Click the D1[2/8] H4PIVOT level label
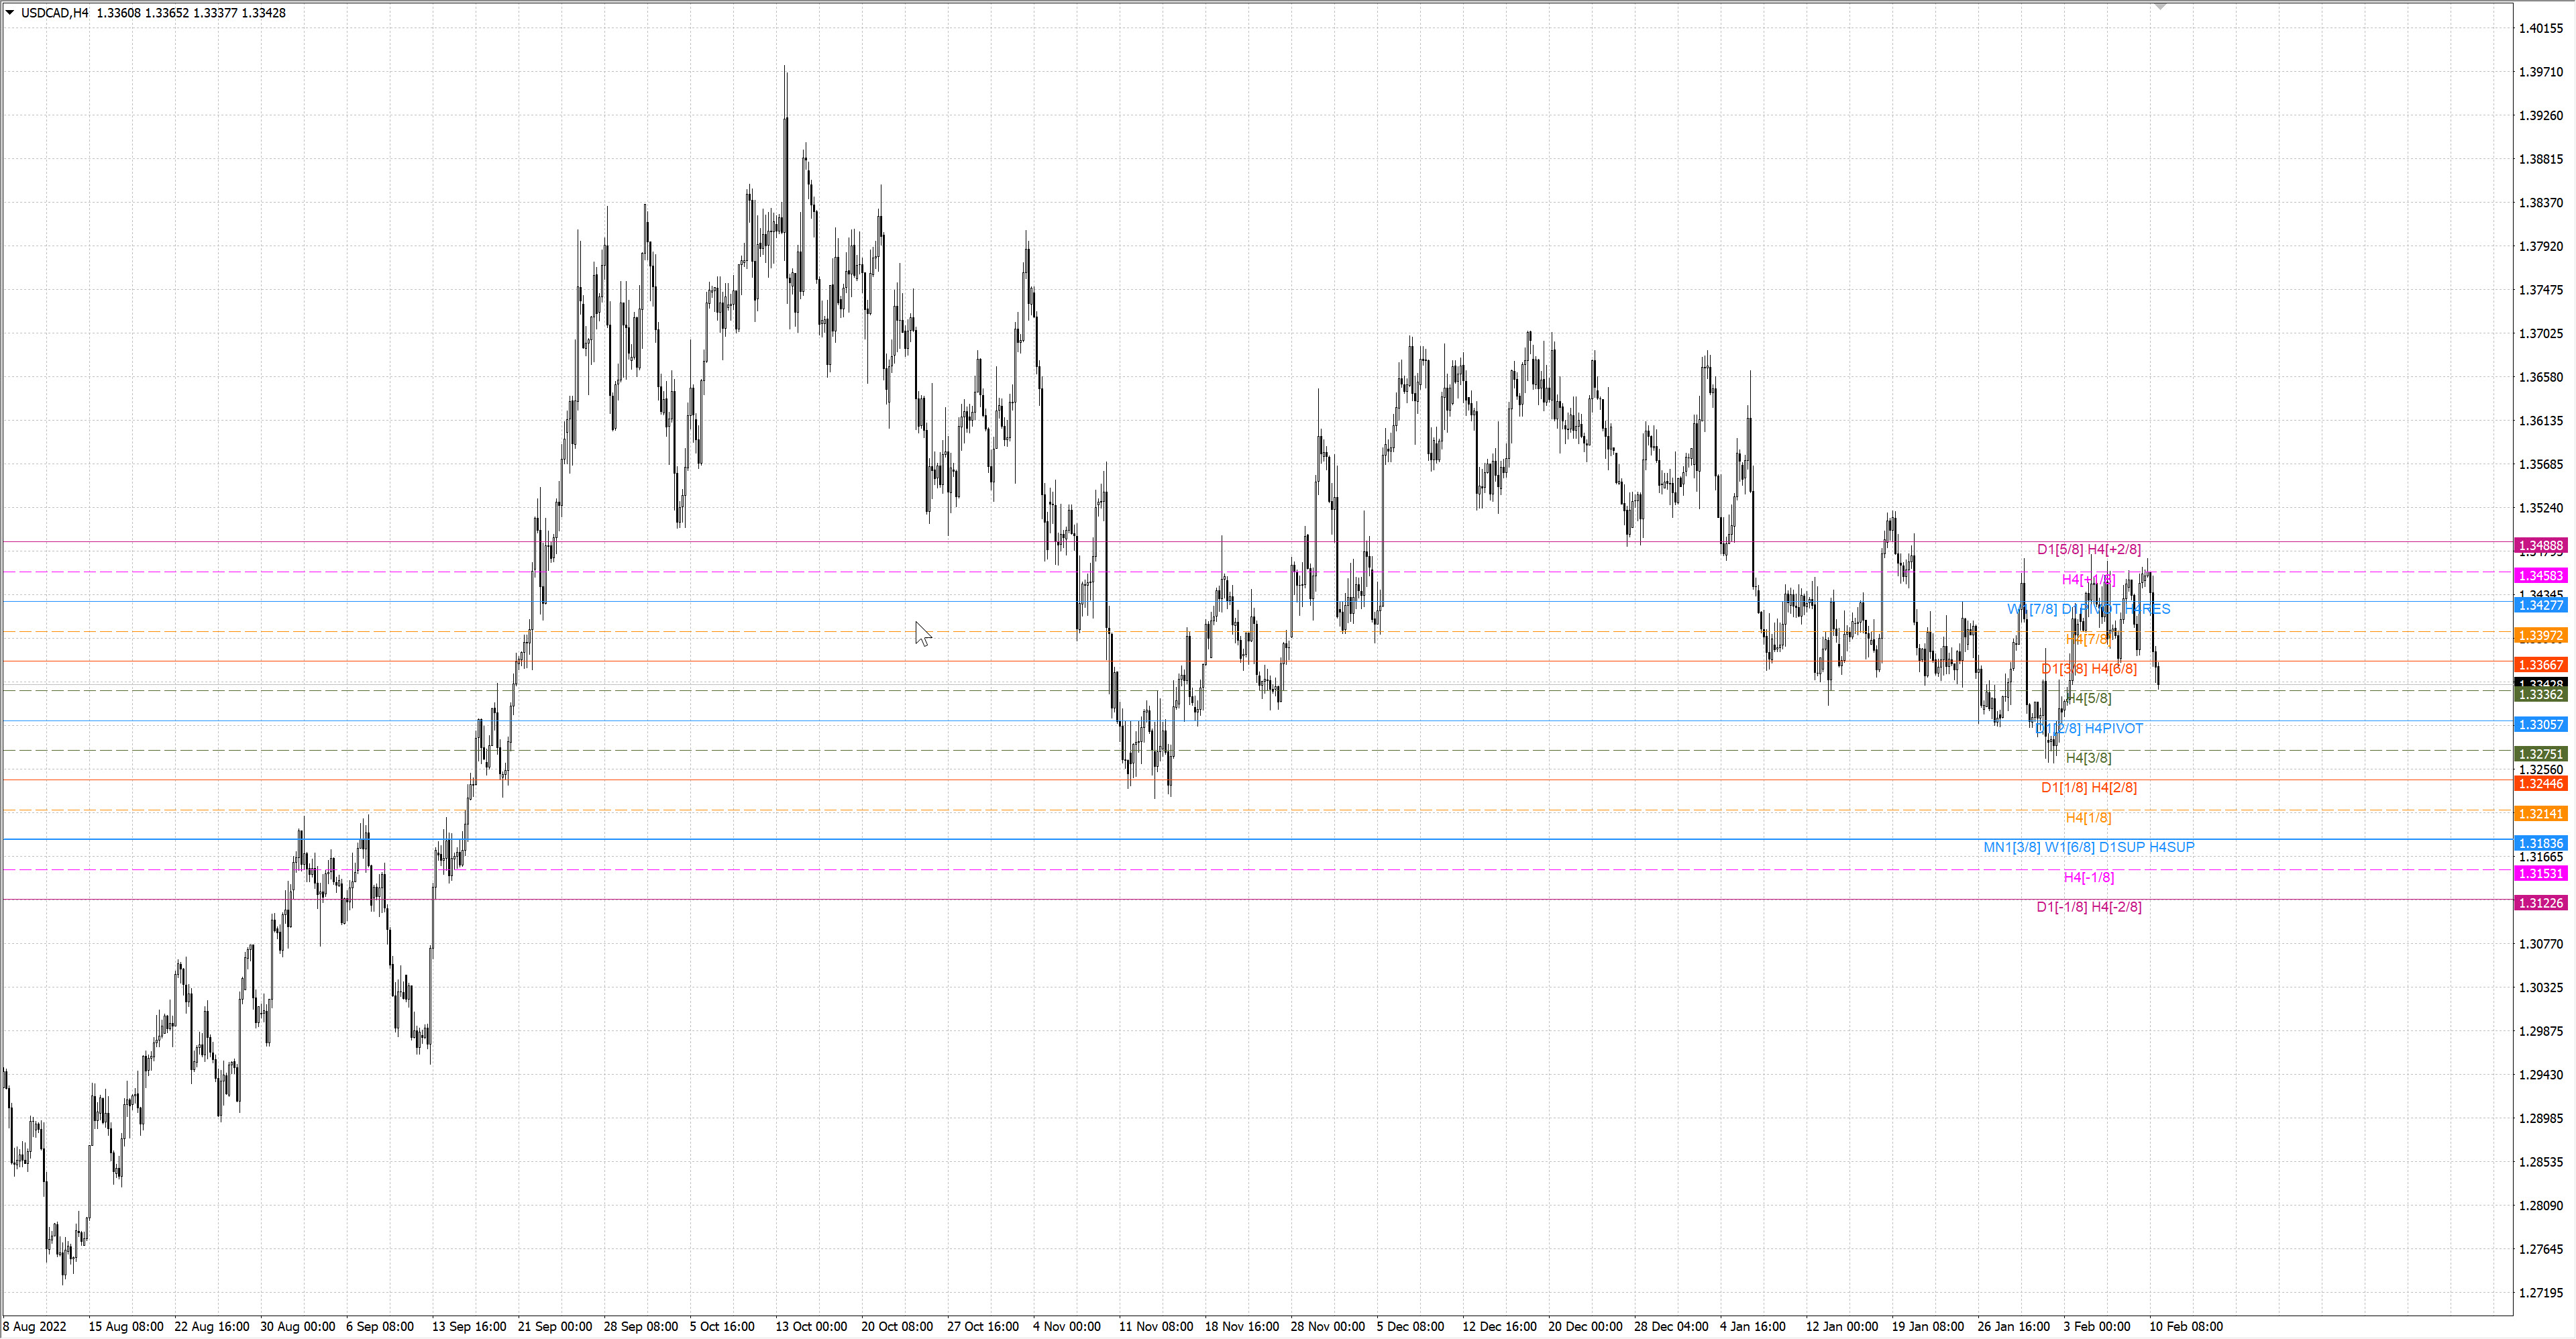 coord(2090,728)
